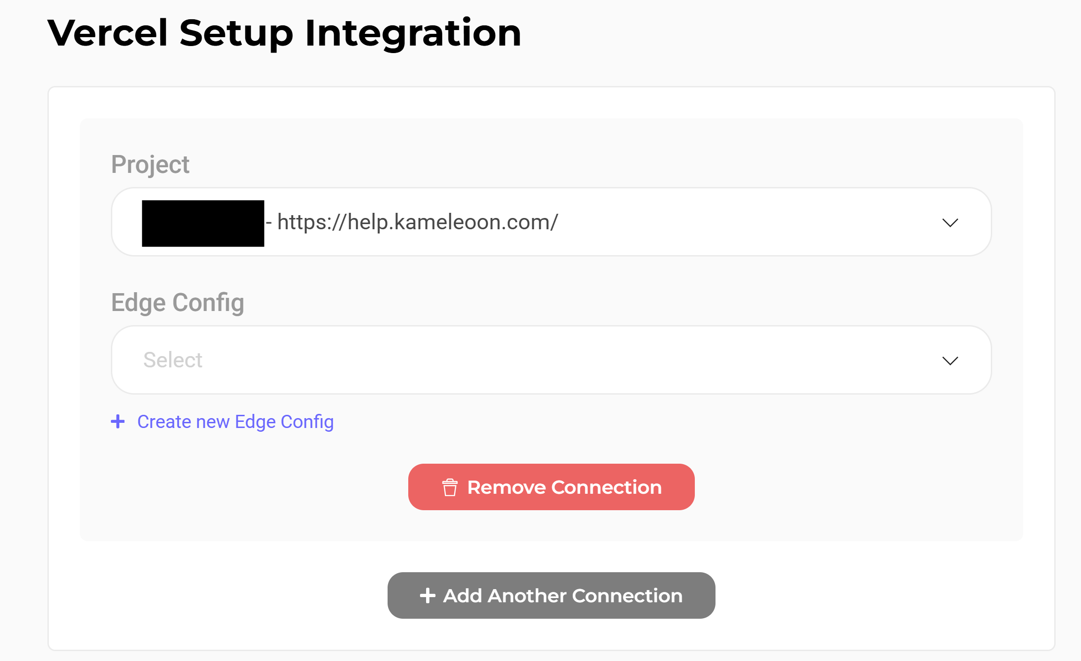The width and height of the screenshot is (1081, 661).
Task: Click the trash icon on Remove Connection
Action: [450, 487]
